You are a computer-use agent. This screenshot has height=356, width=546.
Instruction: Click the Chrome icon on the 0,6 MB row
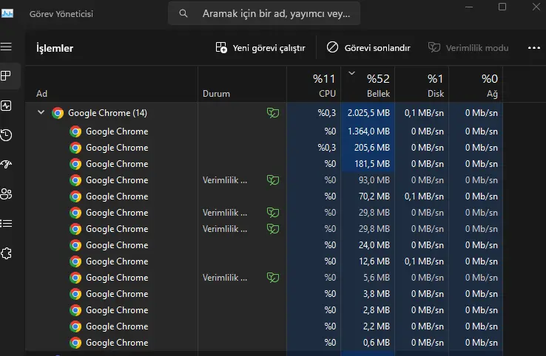(75, 343)
